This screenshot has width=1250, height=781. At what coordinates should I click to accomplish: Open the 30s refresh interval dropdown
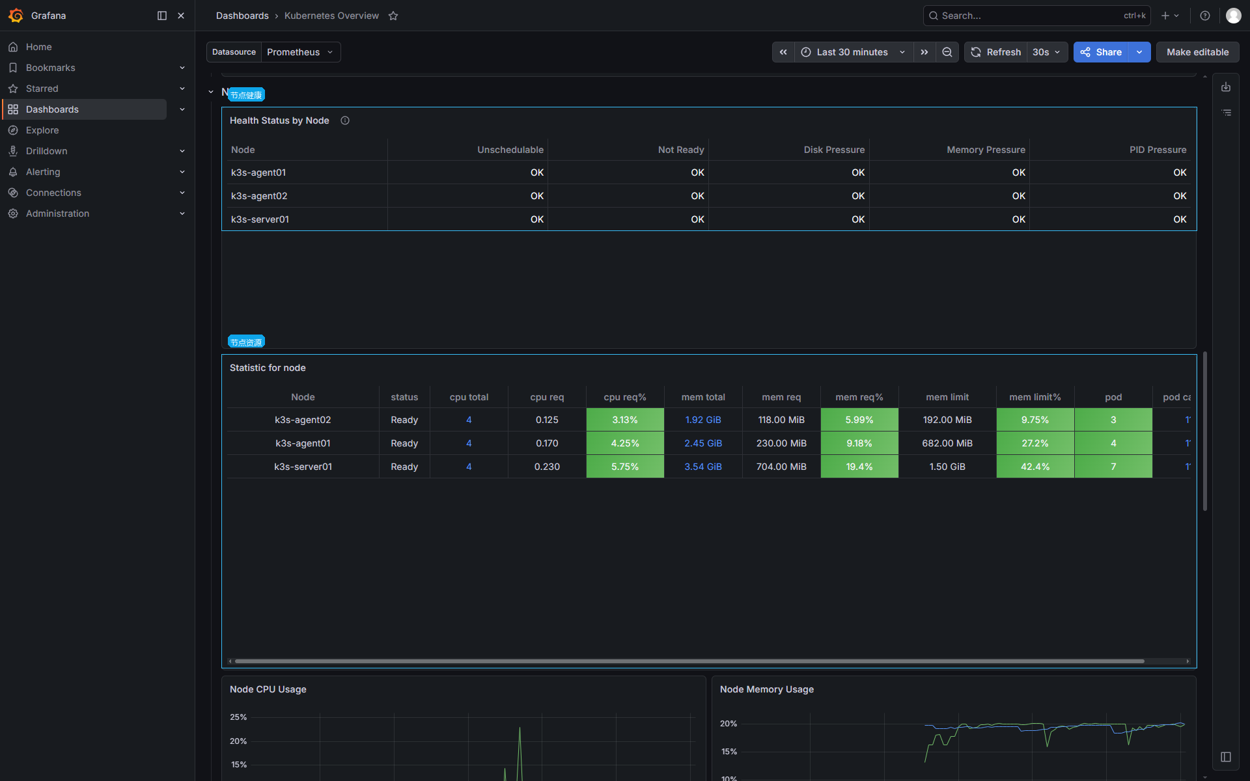tap(1047, 52)
